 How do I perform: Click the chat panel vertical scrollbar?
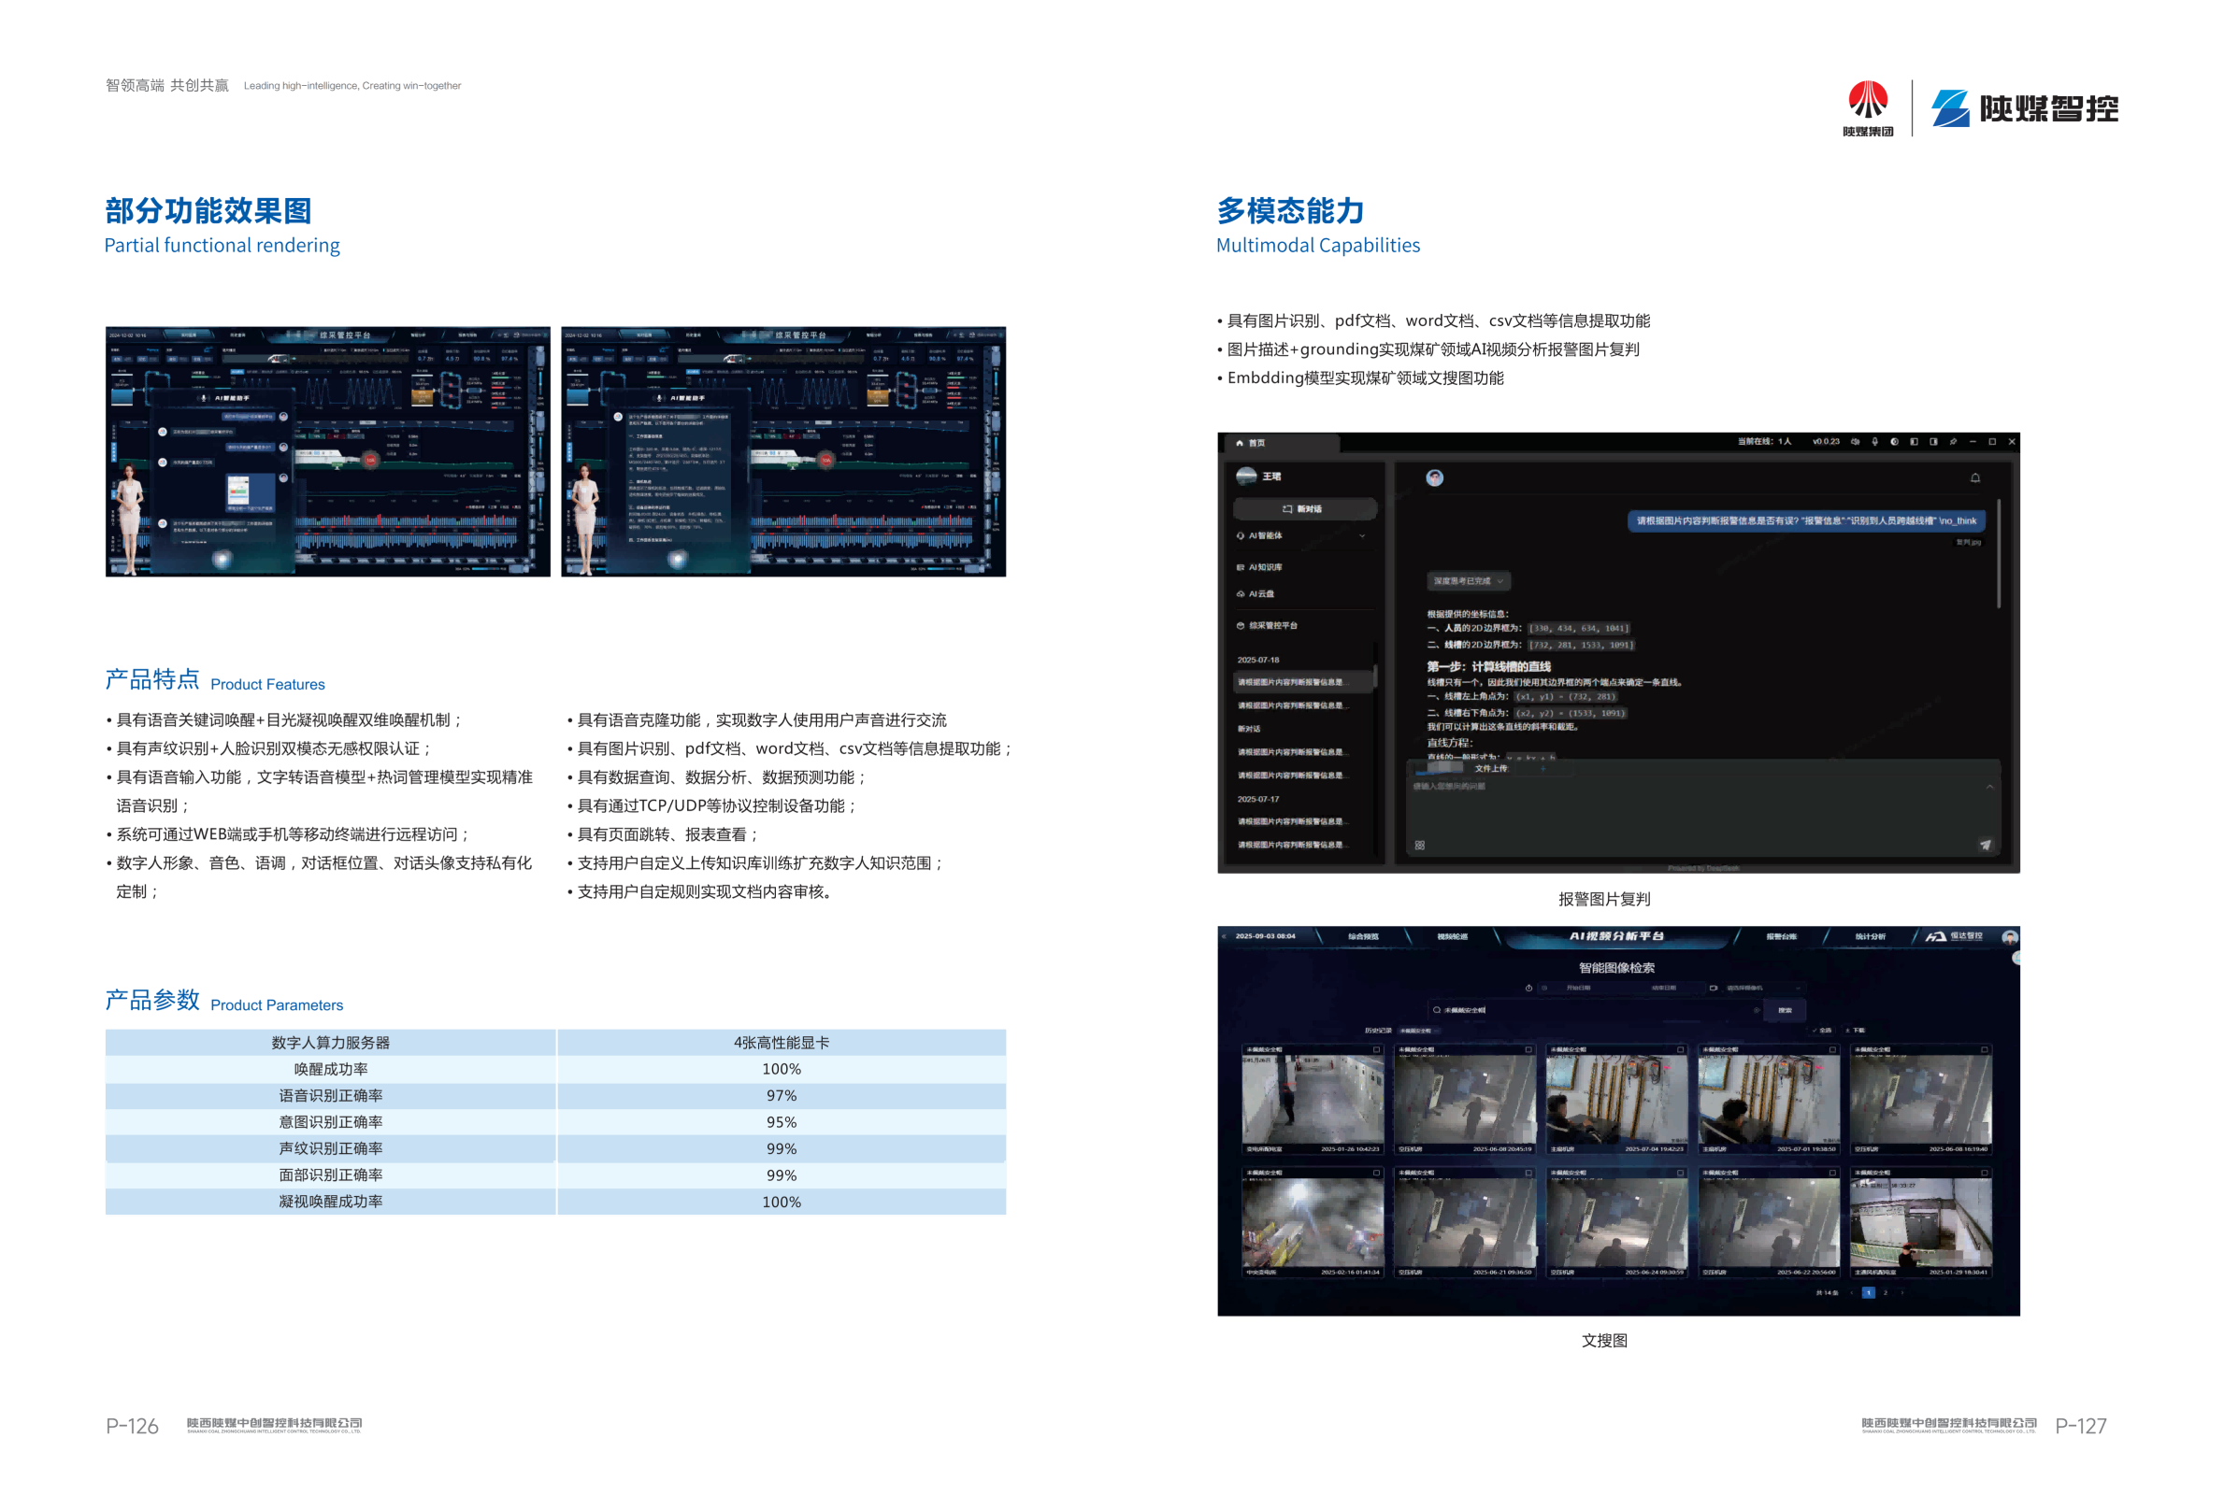[x=1998, y=555]
